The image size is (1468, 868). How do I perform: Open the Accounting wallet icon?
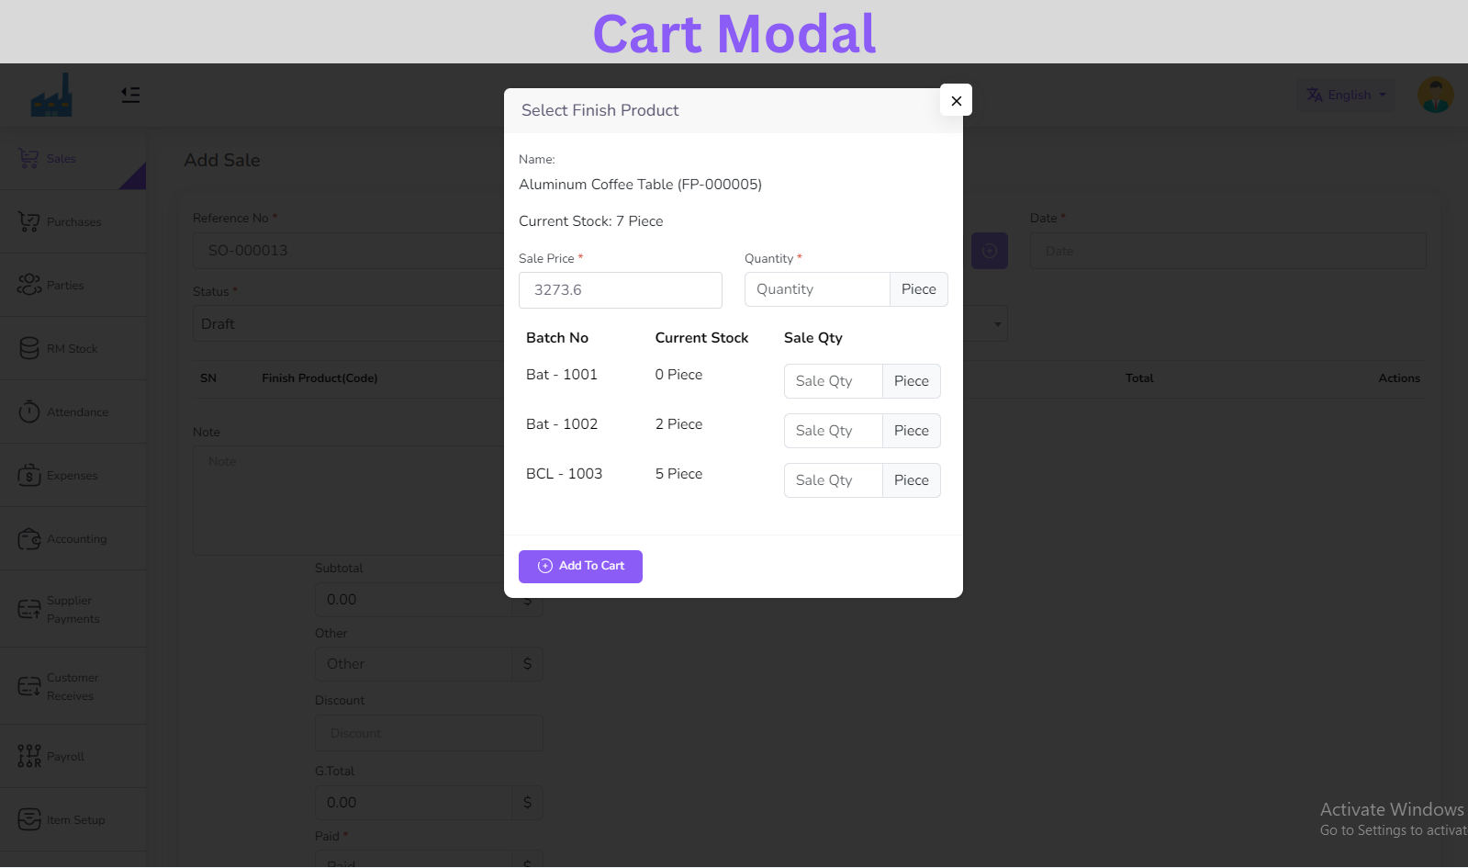click(29, 538)
